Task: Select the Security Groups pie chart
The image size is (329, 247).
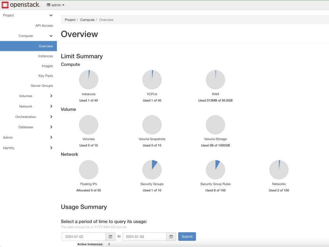Action: click(x=152, y=169)
